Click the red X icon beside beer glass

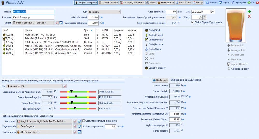(x=249, y=16)
